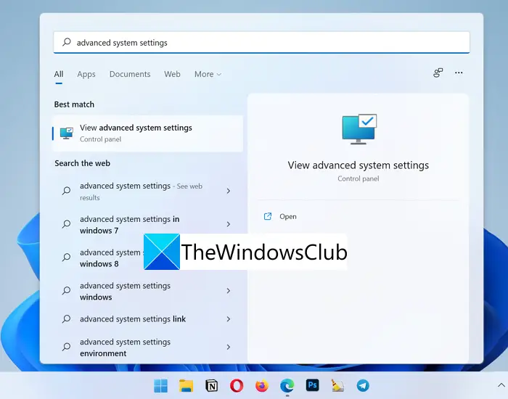
Task: Open the three-dot options menu
Action: pos(459,73)
